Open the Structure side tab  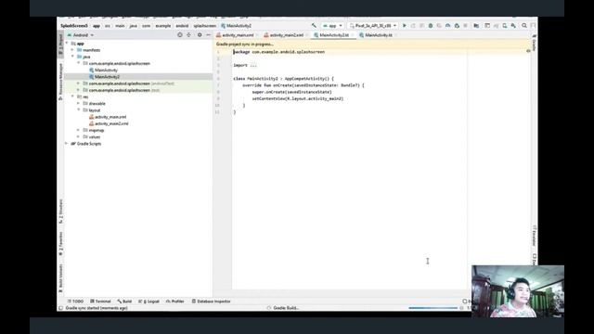point(60,212)
